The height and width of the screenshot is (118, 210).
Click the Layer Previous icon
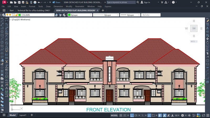point(60,15)
